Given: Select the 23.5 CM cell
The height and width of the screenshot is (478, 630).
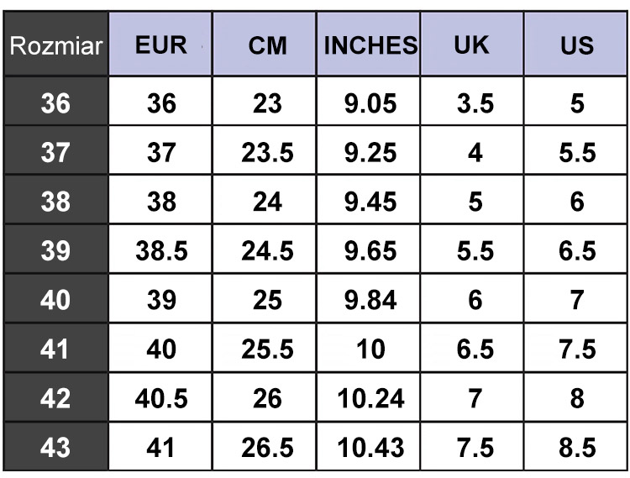Looking at the screenshot, I should pos(265,150).
